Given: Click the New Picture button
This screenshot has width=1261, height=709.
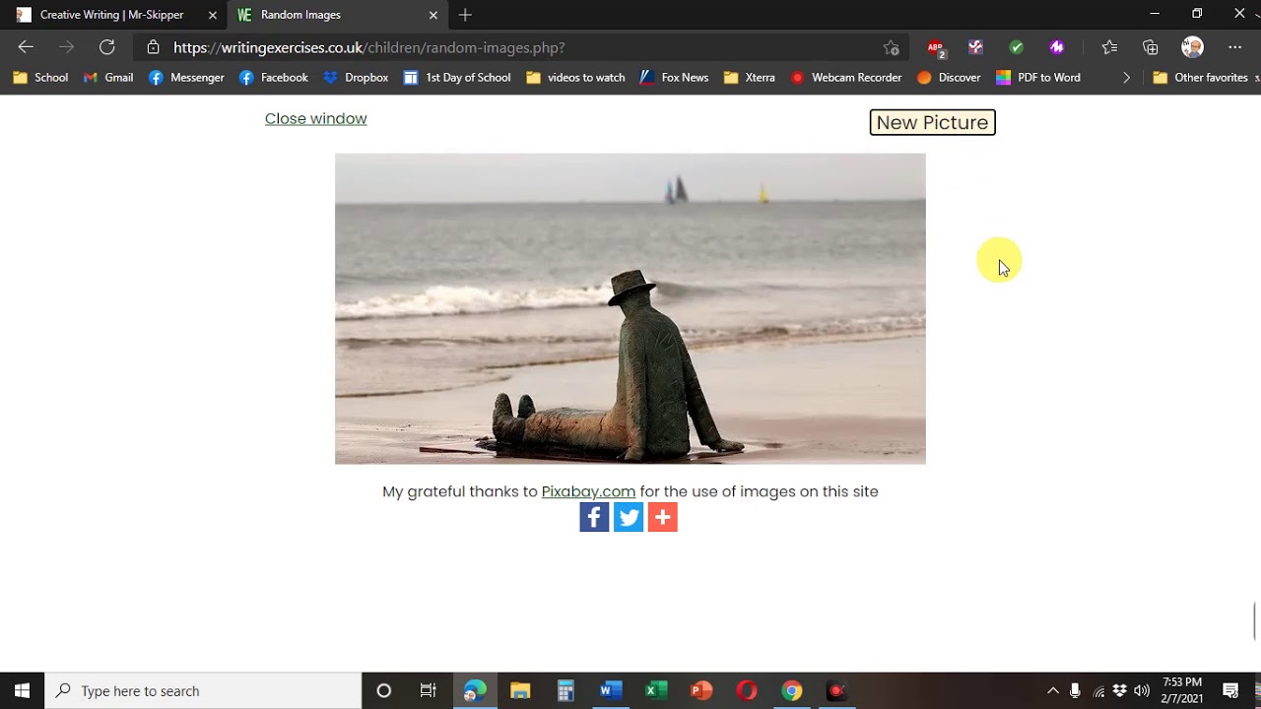Looking at the screenshot, I should [x=932, y=122].
